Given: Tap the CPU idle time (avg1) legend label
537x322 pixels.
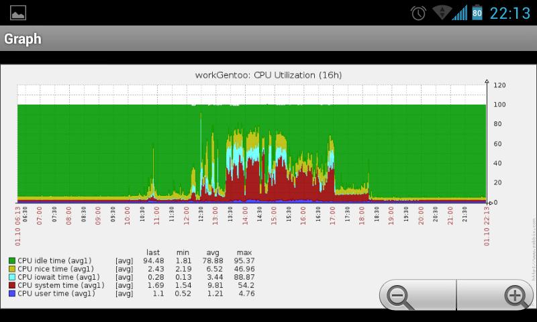Looking at the screenshot, I should [54, 261].
